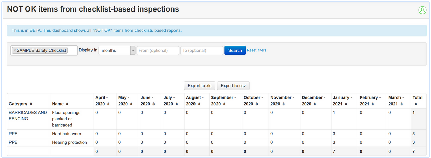The width and height of the screenshot is (431, 158).
Task: Open the Display in months dropdown
Action: click(x=117, y=50)
